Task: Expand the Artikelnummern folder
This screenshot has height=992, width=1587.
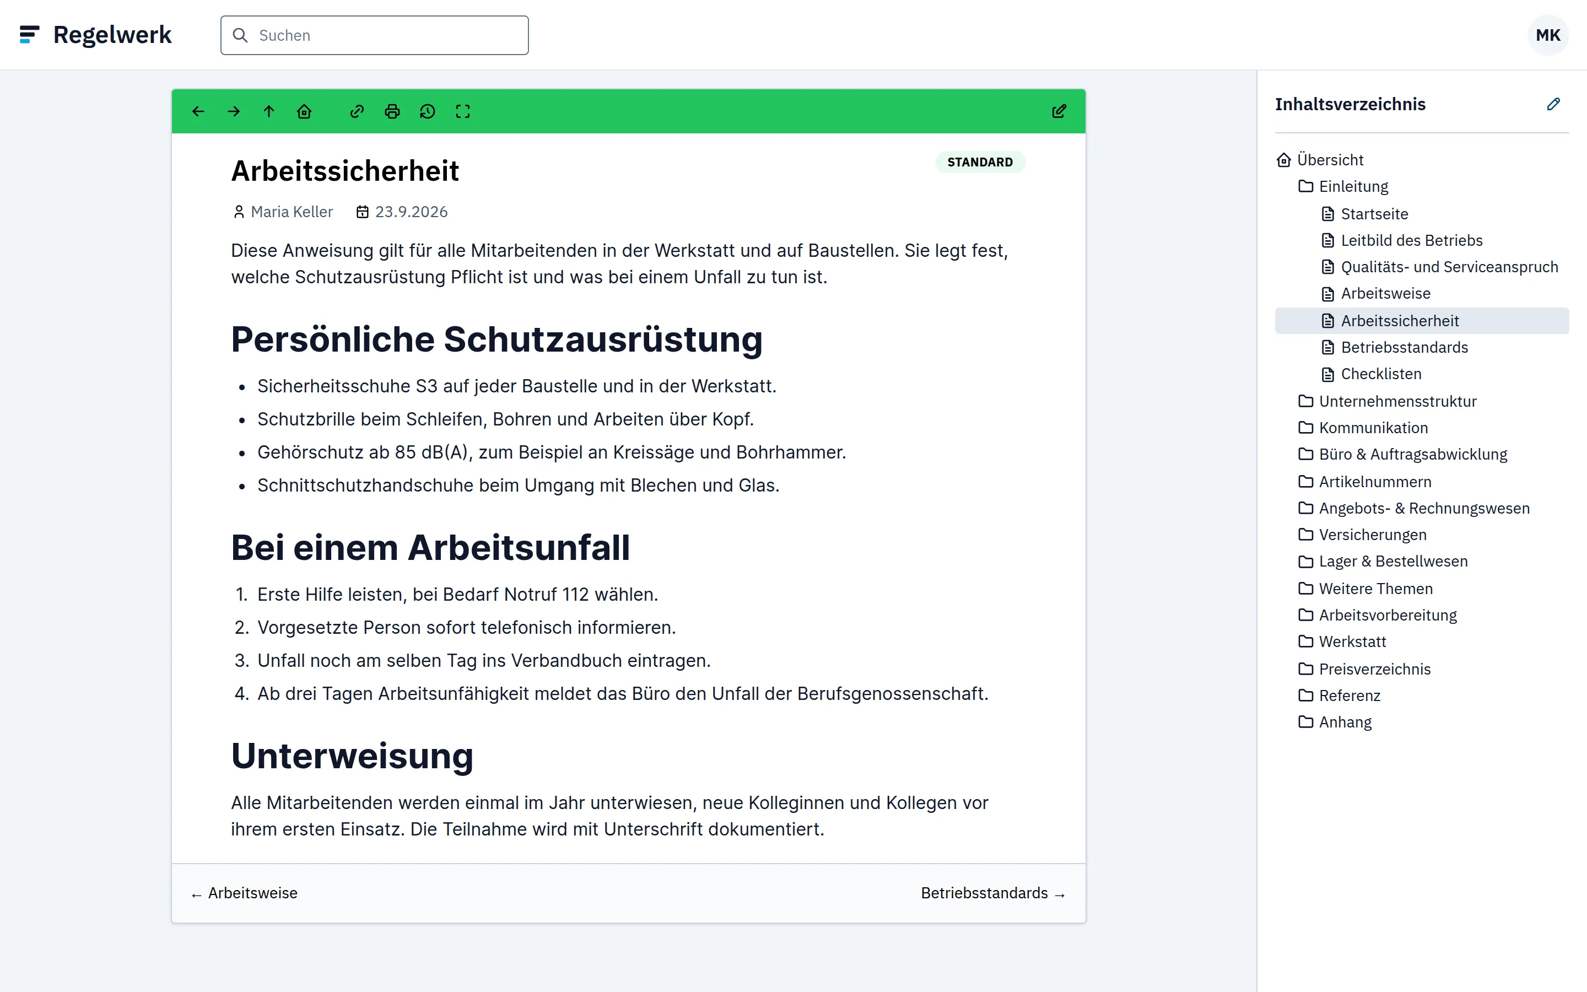Action: point(1374,482)
